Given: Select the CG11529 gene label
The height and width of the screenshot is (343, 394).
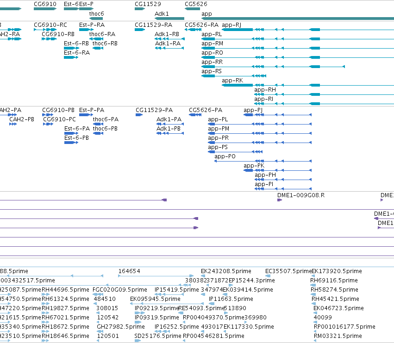Looking at the screenshot, I should (148, 4).
